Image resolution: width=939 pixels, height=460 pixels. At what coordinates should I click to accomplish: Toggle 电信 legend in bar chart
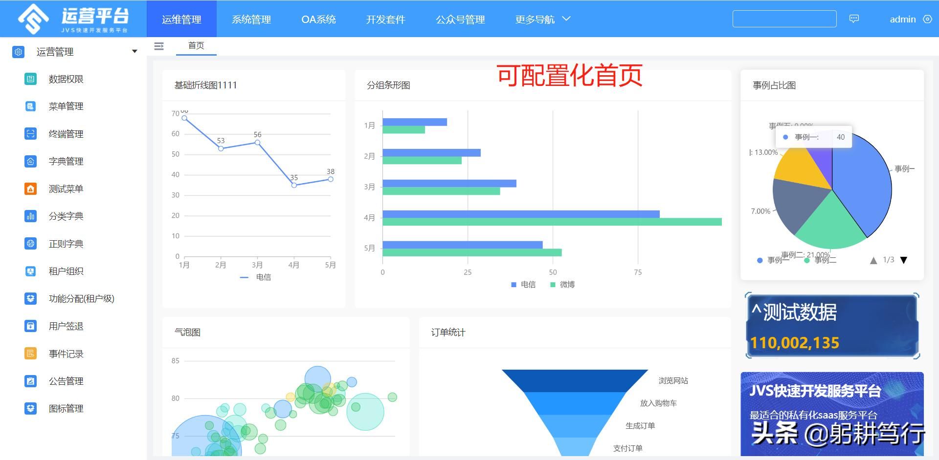tap(523, 284)
